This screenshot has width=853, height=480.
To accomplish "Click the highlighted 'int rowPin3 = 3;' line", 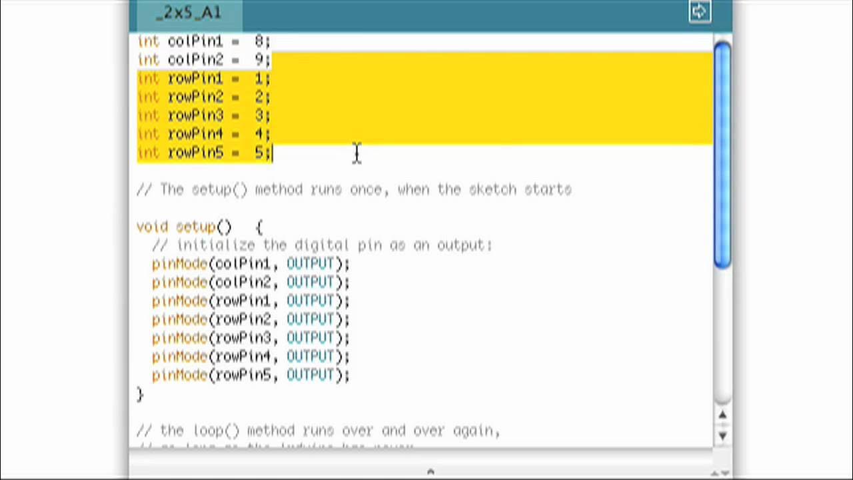I will coord(203,116).
